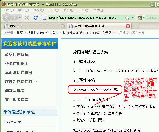This screenshot has height=132, width=159.
Task: Open 快速使用指南 in sidebar
Action: tap(17, 64)
